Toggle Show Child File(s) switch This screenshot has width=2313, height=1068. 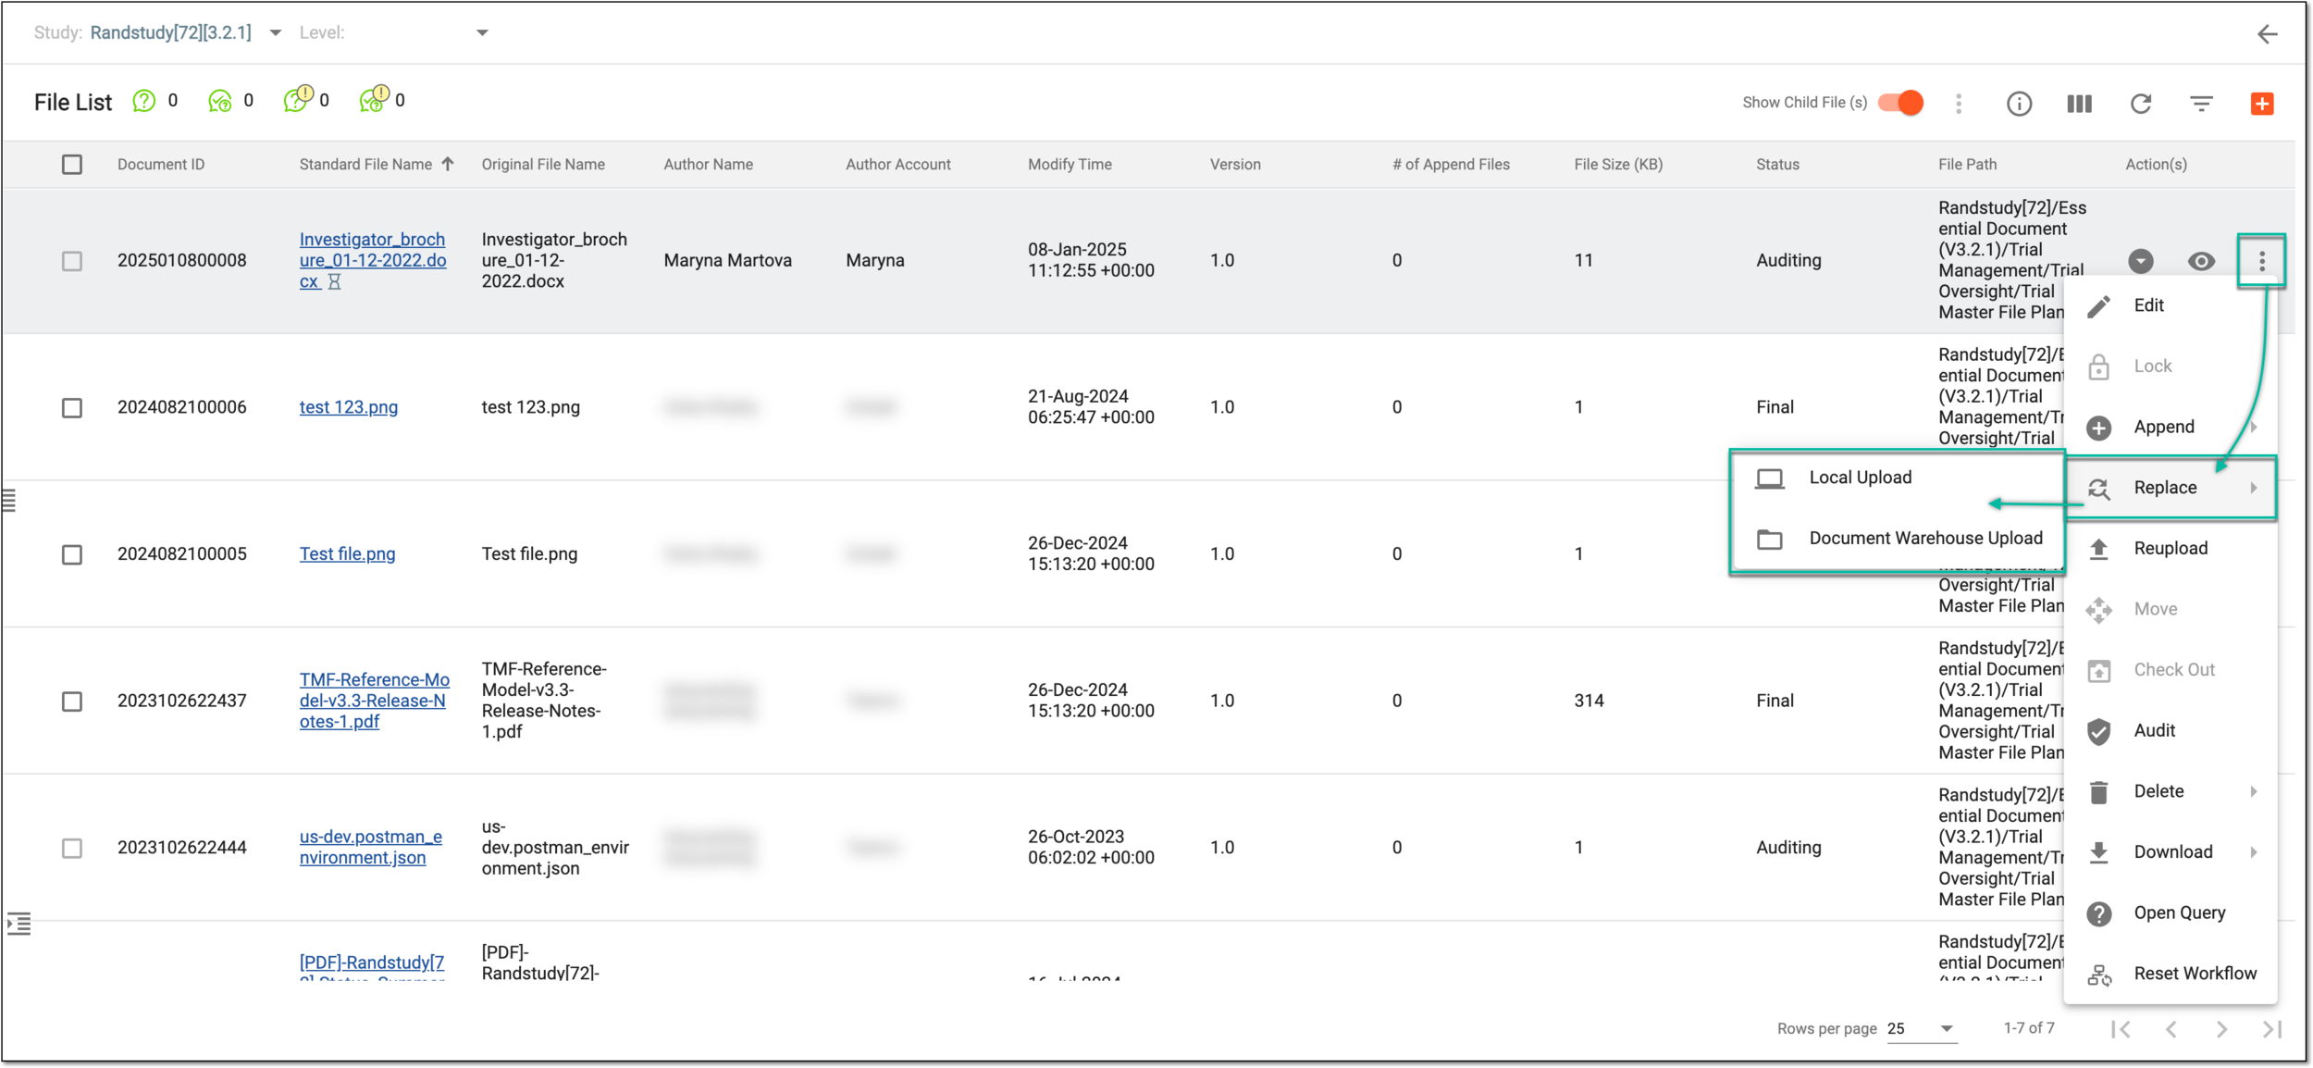[1900, 103]
